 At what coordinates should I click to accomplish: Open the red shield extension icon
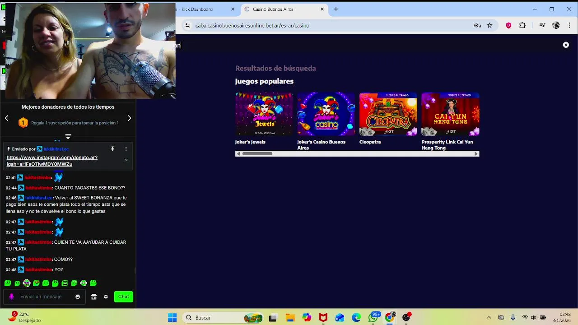pyautogui.click(x=508, y=25)
